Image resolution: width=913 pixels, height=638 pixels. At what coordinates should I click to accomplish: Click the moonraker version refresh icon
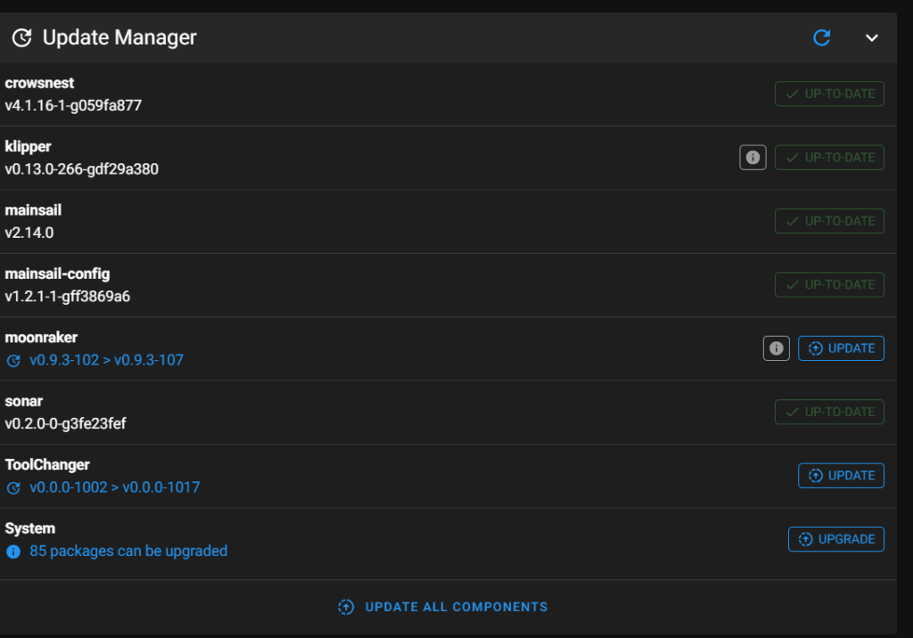point(13,361)
